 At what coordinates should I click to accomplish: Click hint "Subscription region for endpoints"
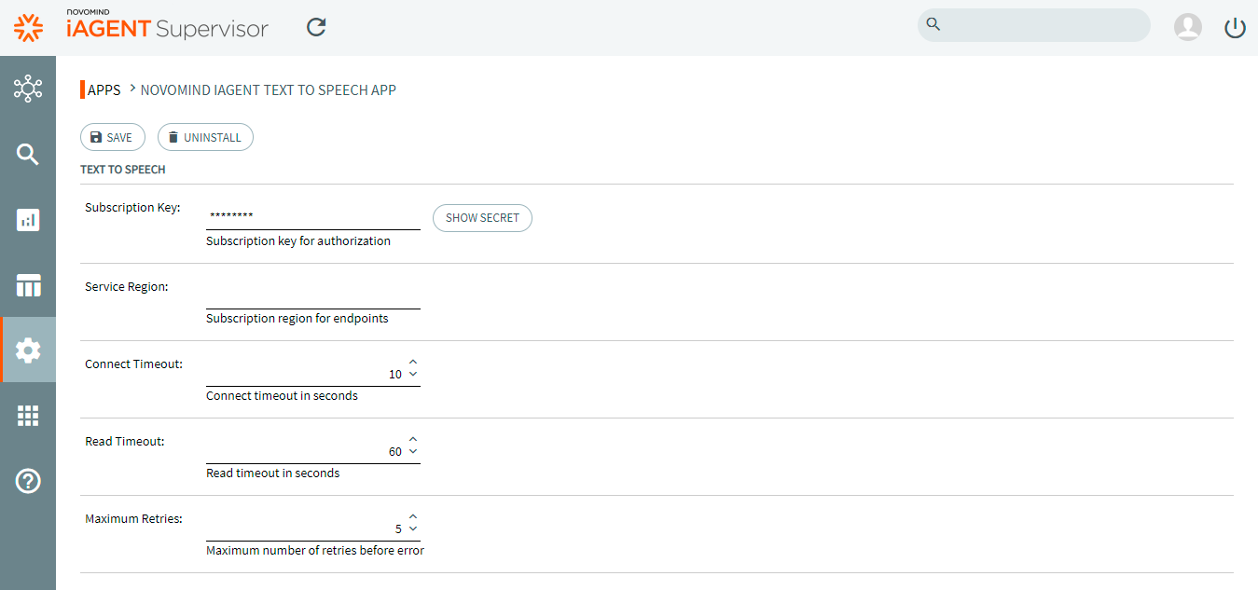[x=297, y=319]
